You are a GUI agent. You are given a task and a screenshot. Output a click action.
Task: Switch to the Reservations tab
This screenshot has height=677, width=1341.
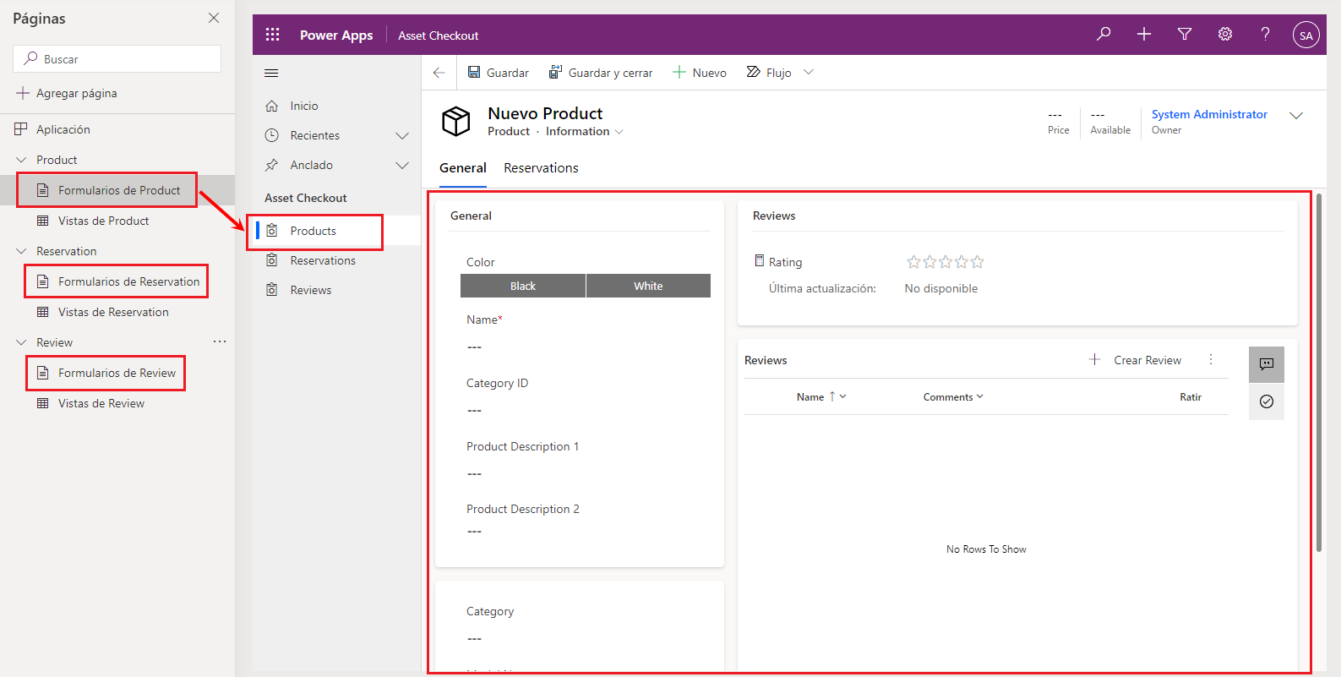pos(541,168)
